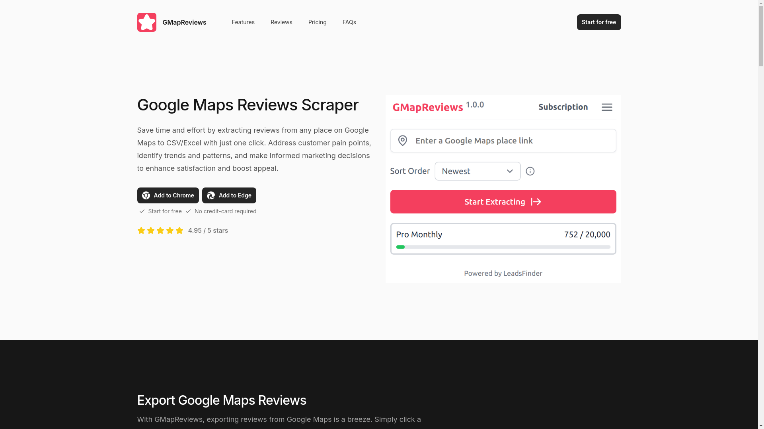Click the Sort Order info icon
Screen dimensions: 764x429
[x=530, y=171]
